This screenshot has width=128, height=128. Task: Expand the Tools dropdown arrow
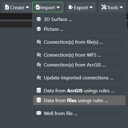coord(121,7)
